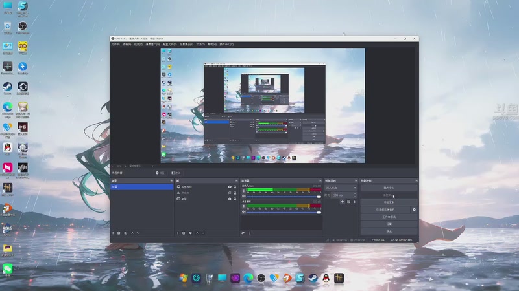Toggle visibility of first source row

click(x=230, y=187)
